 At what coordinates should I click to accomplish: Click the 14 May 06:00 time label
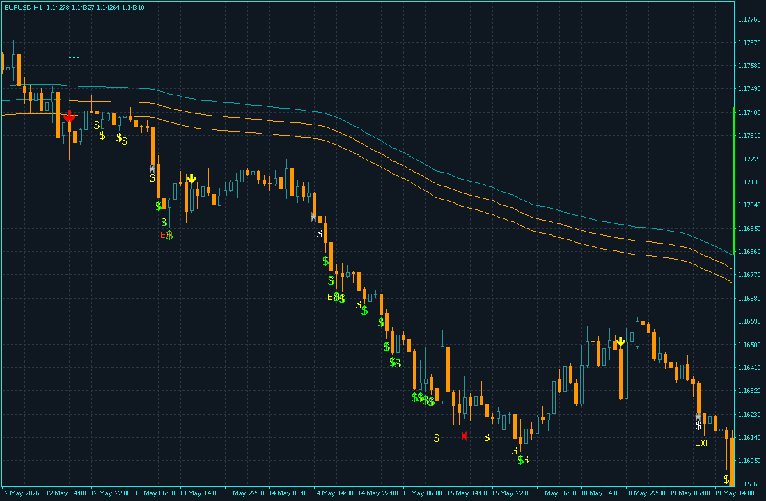tap(289, 493)
